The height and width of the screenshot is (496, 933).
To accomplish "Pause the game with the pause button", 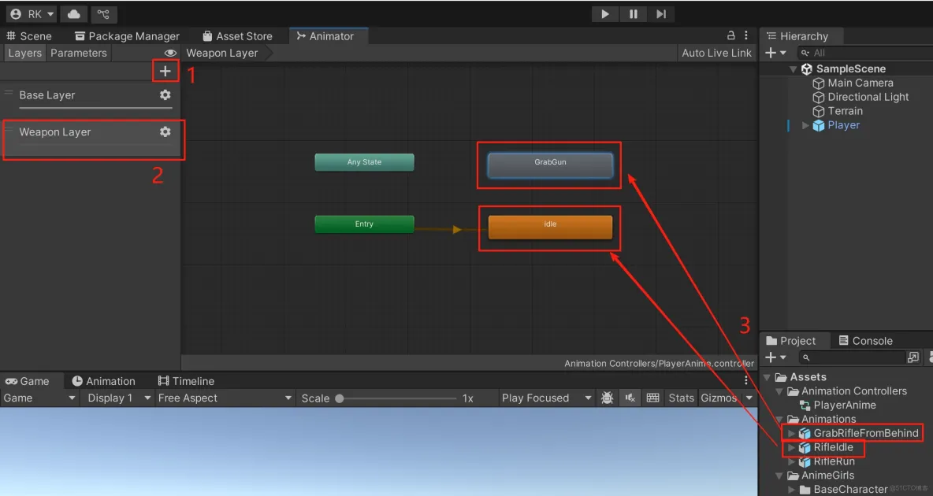I will coord(633,13).
